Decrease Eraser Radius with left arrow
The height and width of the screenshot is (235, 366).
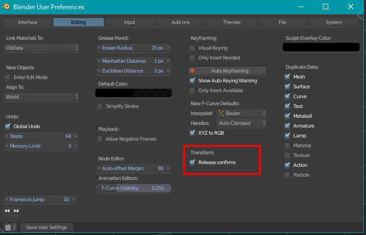tap(99, 48)
